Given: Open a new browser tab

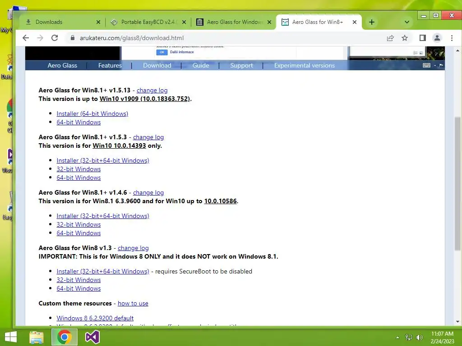Looking at the screenshot, I should point(372,22).
